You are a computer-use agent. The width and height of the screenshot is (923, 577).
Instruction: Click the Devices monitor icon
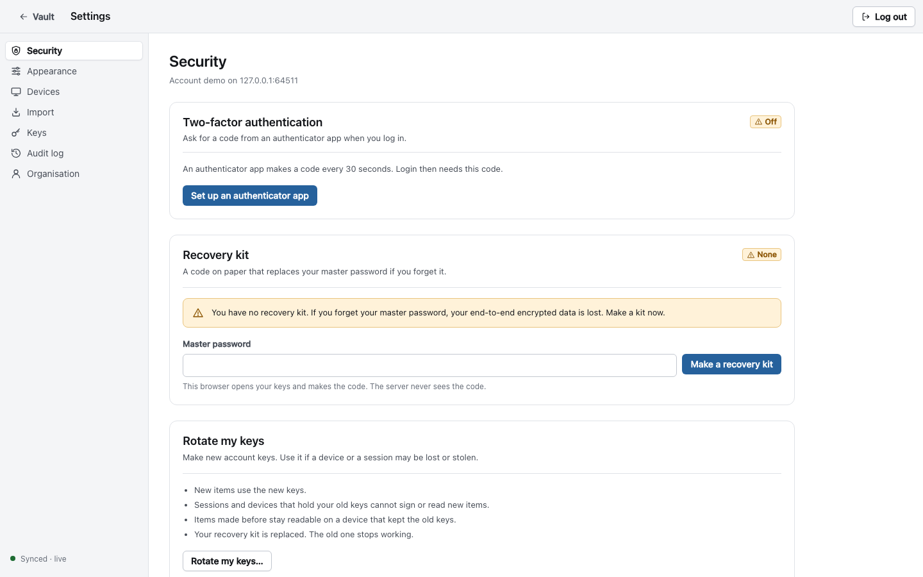point(16,92)
